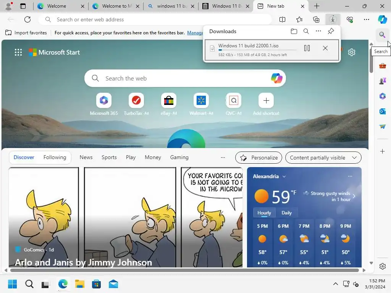Click Copilot icon in web search box
Viewport: 391px width, 293px height.
point(276,78)
